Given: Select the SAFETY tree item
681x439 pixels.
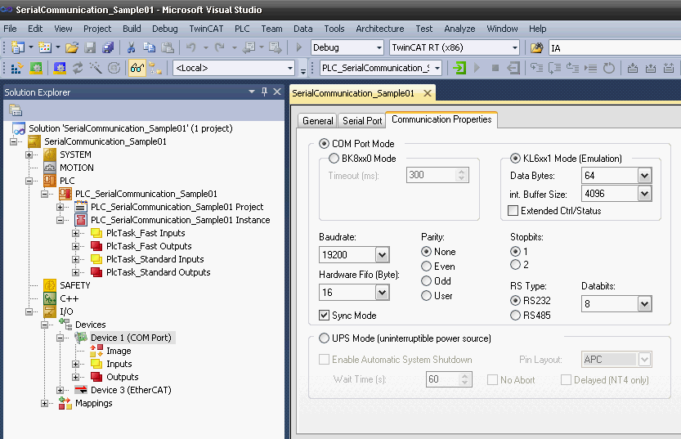Looking at the screenshot, I should tap(74, 285).
